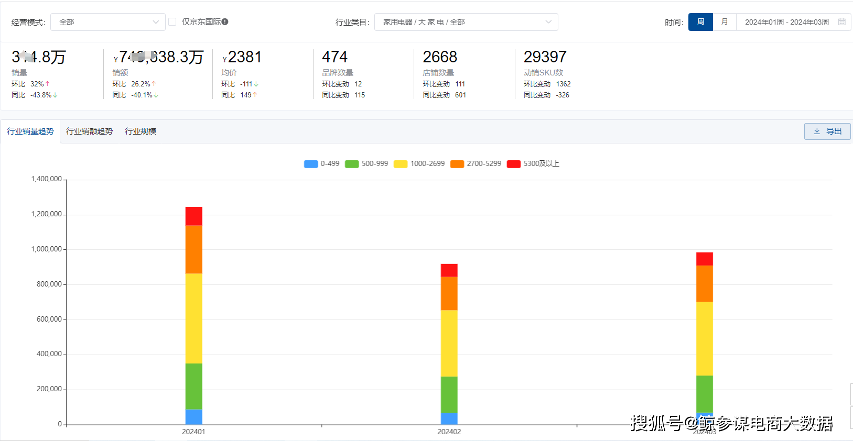This screenshot has width=853, height=441.
Task: Click the 销额 环比 26.2% figure
Action: [144, 84]
